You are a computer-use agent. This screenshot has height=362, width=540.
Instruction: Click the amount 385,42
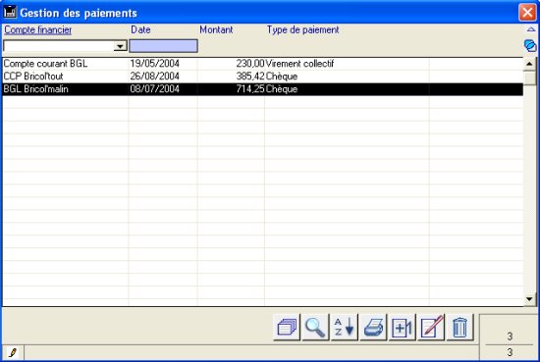(x=250, y=77)
